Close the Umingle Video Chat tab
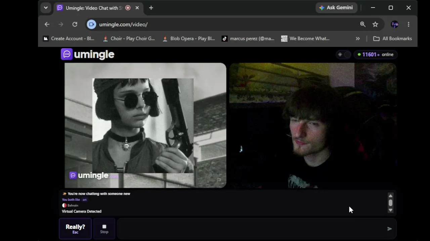430x241 pixels. click(x=137, y=8)
